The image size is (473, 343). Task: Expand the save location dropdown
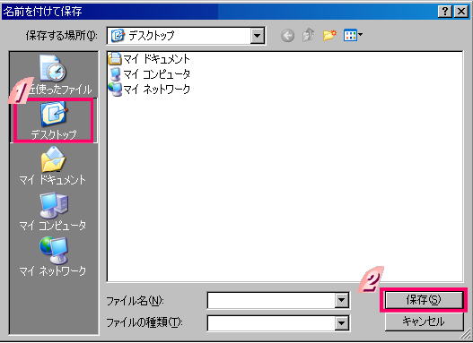pos(257,36)
